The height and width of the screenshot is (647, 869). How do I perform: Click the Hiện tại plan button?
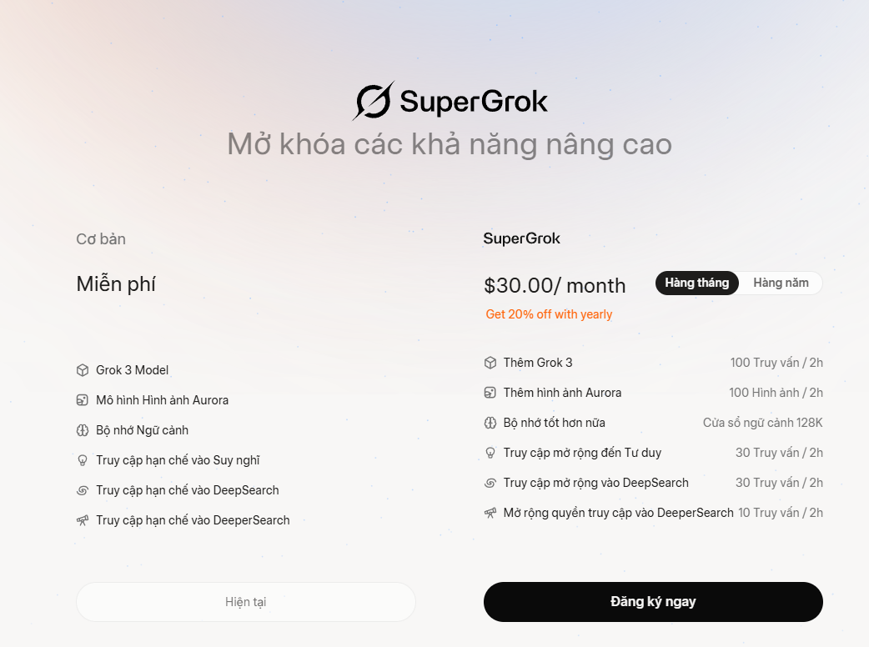(245, 602)
